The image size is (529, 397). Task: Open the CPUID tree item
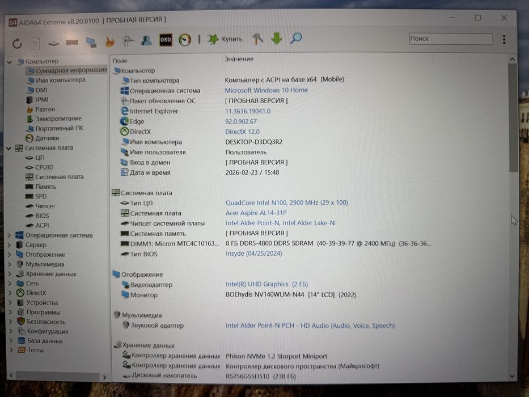[x=39, y=167]
